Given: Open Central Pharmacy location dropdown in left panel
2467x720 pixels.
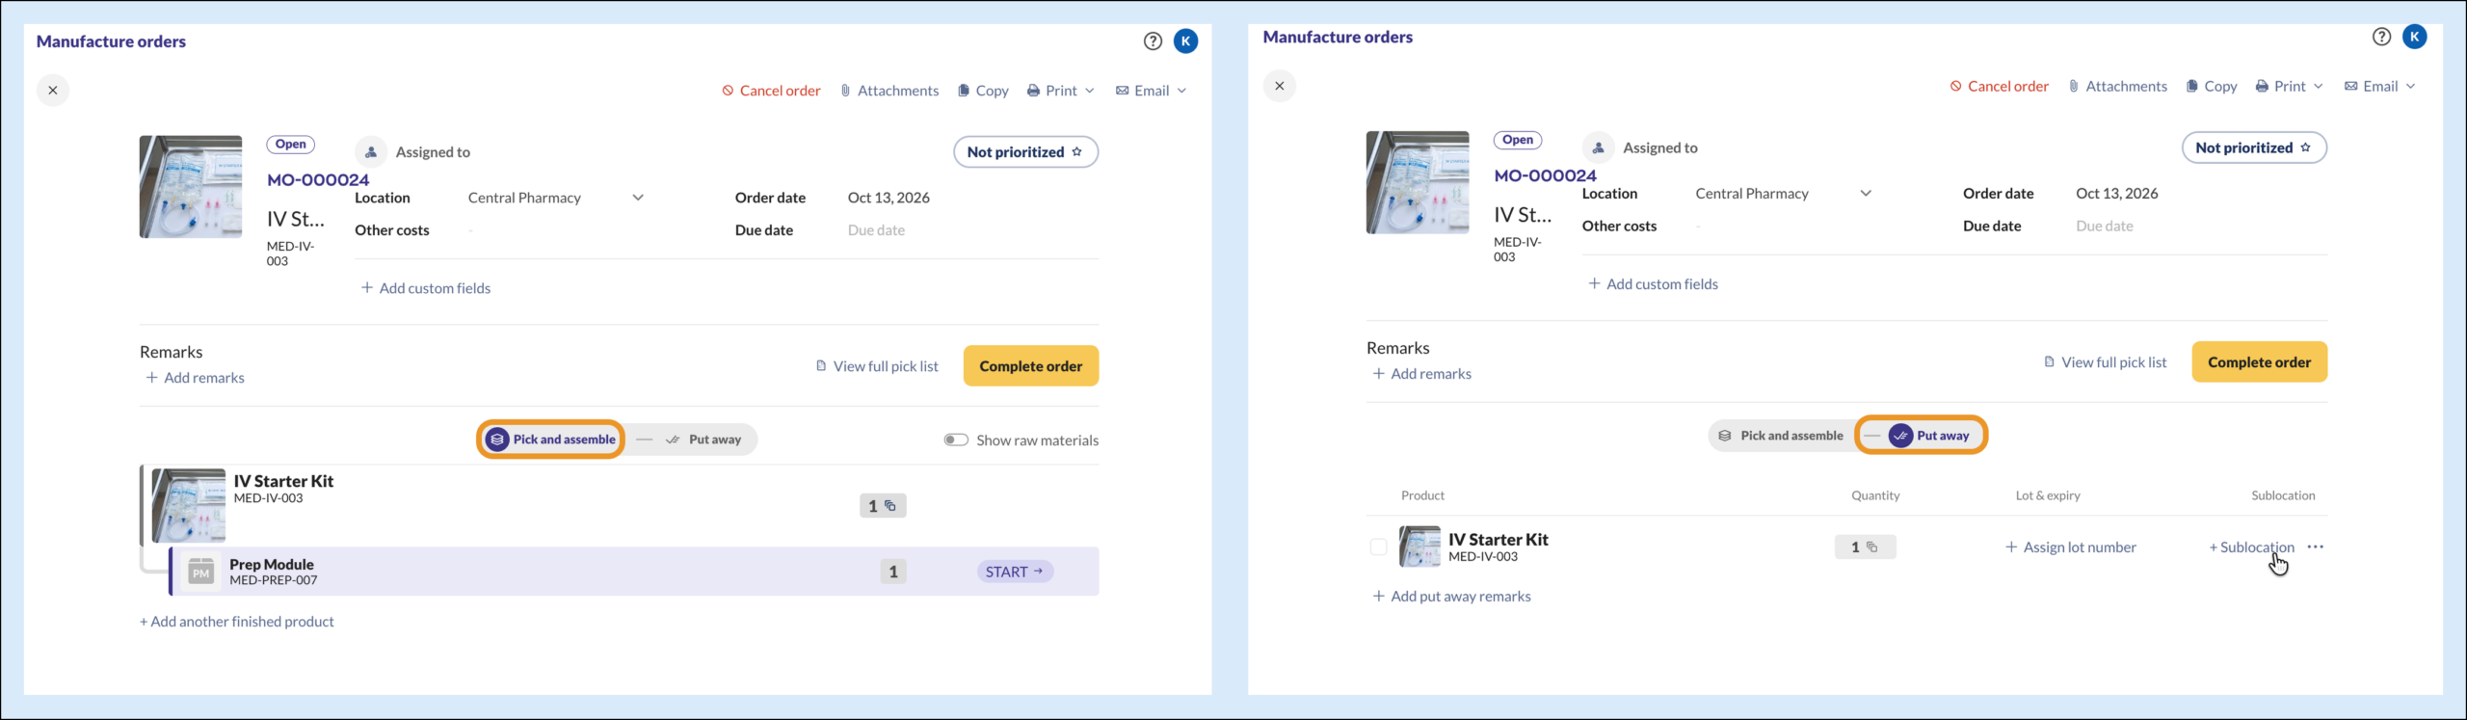Looking at the screenshot, I should click(x=556, y=198).
